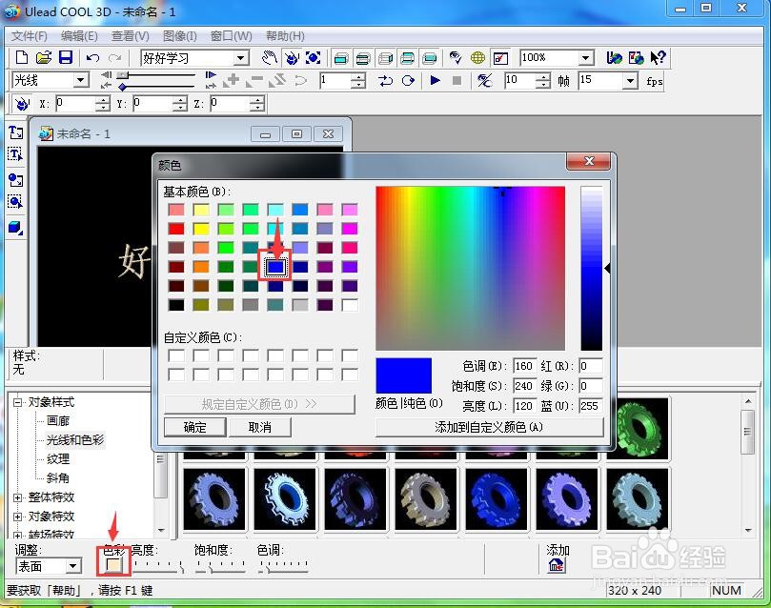Click the 亮度 brightness slider
Image resolution: width=771 pixels, height=608 pixels.
tap(158, 567)
